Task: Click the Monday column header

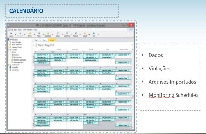Action: pyautogui.click(x=42, y=49)
